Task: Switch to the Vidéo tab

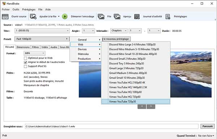Action: pyautogui.click(x=44, y=47)
